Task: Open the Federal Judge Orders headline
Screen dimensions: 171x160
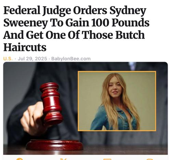Action: point(76,29)
